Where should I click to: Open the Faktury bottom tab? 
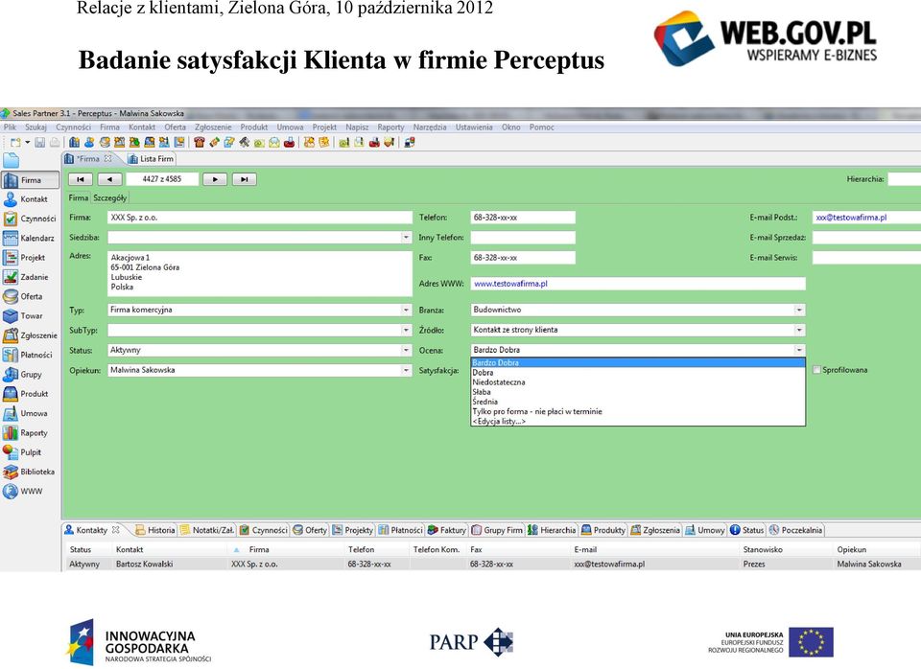(x=447, y=530)
